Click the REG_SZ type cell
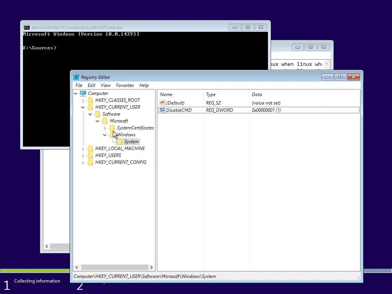Image resolution: width=392 pixels, height=294 pixels. (x=213, y=103)
